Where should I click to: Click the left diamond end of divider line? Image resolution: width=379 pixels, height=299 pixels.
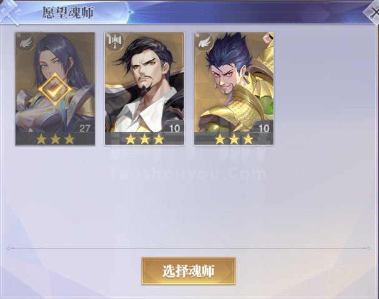click(9, 249)
